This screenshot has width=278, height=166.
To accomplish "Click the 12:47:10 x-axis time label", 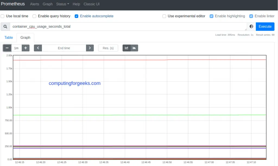I will point(251,162).
